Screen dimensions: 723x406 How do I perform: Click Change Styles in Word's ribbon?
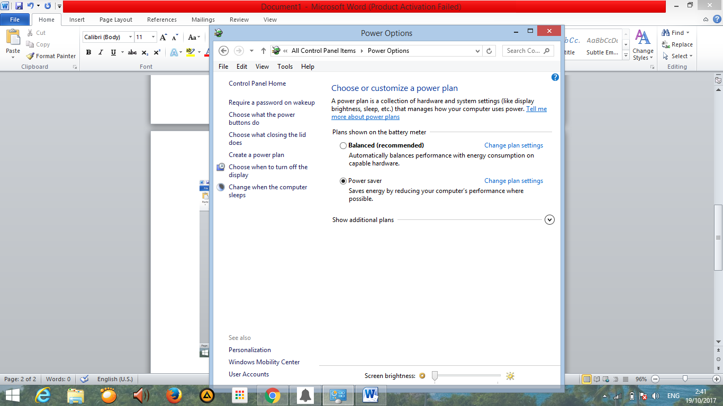[x=643, y=45]
